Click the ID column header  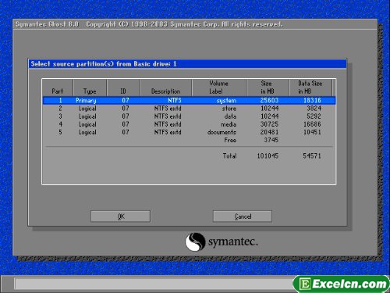click(123, 88)
